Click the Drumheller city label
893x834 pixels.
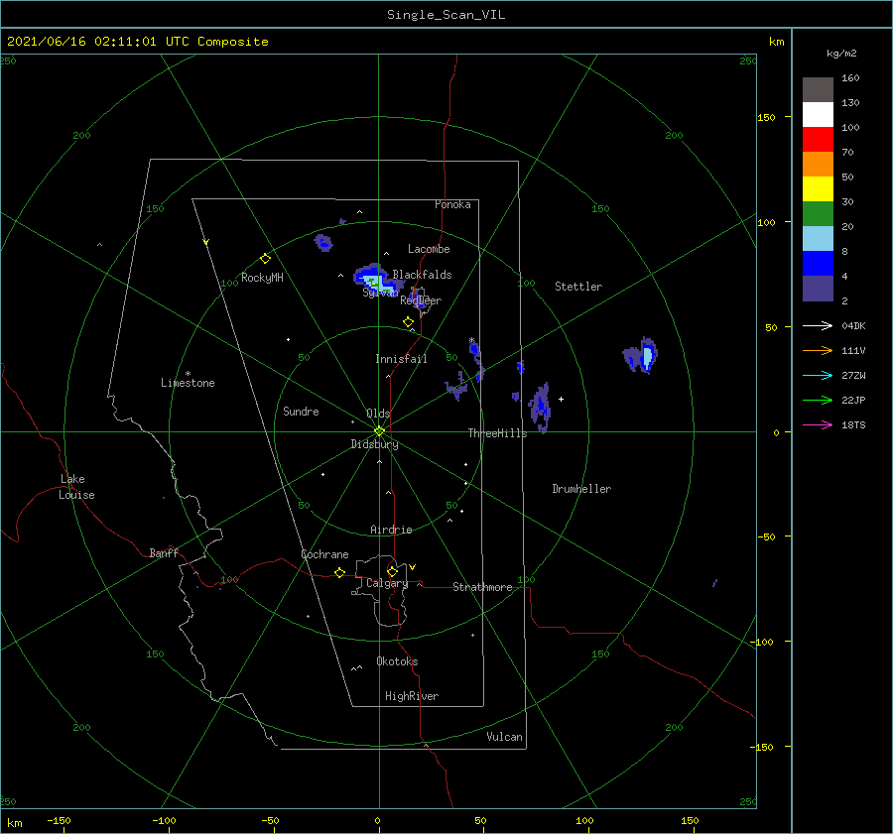581,489
